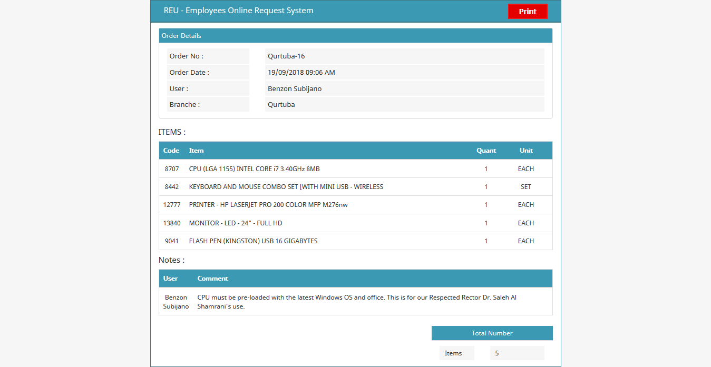The image size is (711, 367).
Task: Click the "Notes :" heading
Action: tap(172, 260)
